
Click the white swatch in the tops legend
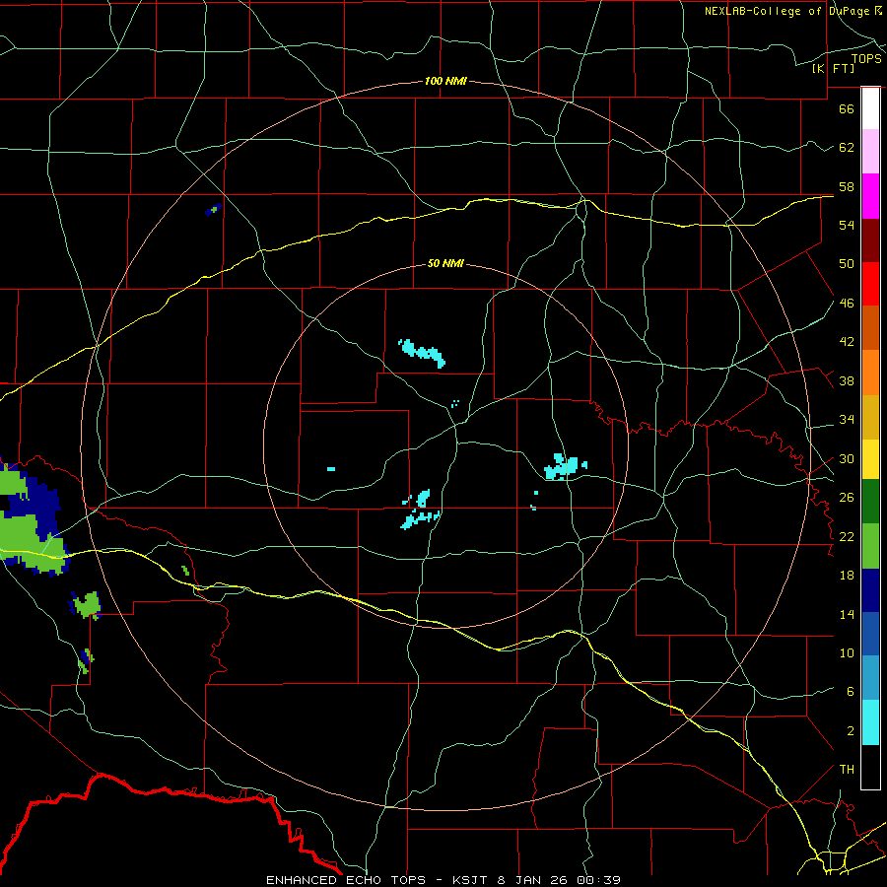pos(870,108)
